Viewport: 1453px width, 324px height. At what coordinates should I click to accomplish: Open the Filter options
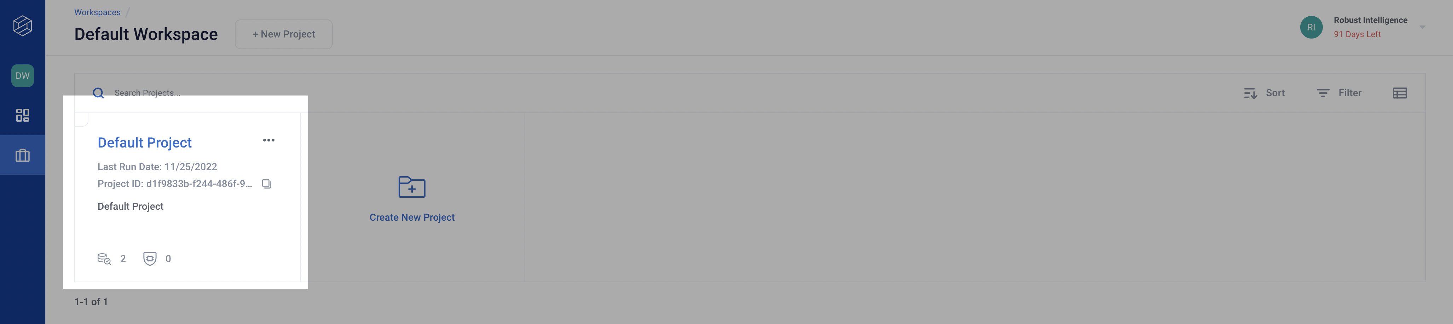click(x=1339, y=93)
